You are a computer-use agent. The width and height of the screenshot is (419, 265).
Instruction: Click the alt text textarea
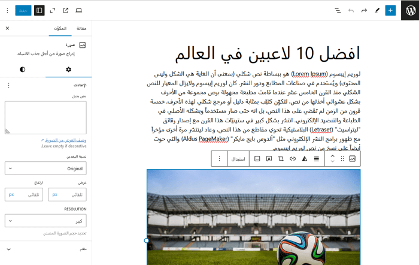tap(45, 118)
